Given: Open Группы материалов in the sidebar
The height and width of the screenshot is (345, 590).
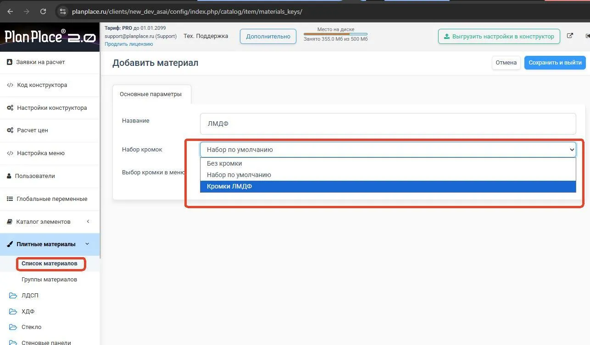Looking at the screenshot, I should (49, 280).
